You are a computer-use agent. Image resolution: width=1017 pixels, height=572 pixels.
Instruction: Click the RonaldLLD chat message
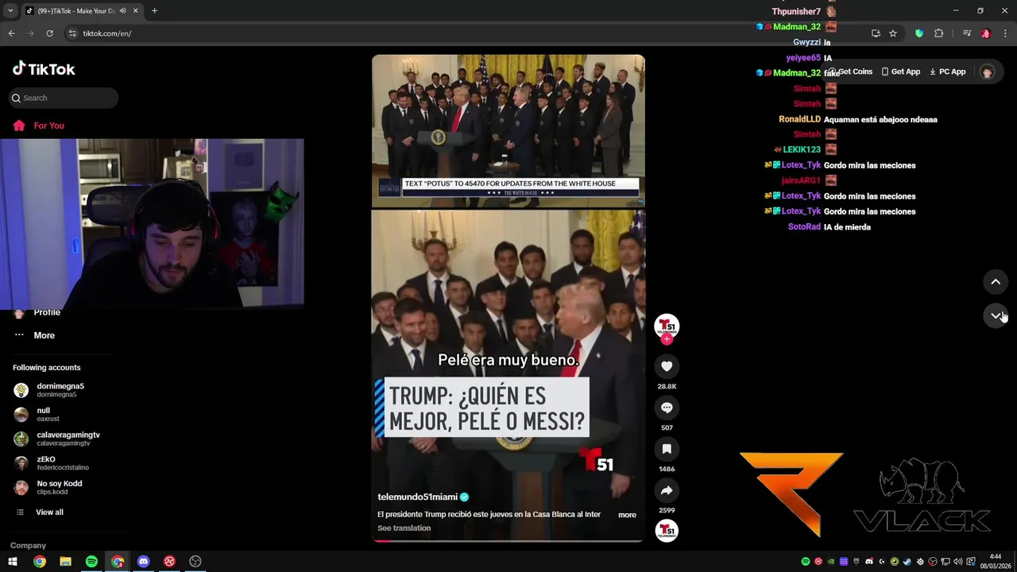tap(858, 119)
